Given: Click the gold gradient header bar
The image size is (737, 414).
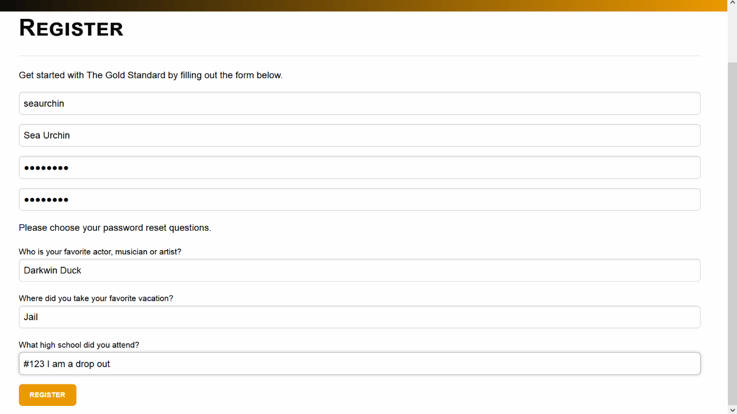Looking at the screenshot, I should pos(364,5).
